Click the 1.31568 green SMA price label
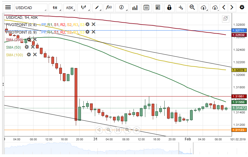 (239, 102)
